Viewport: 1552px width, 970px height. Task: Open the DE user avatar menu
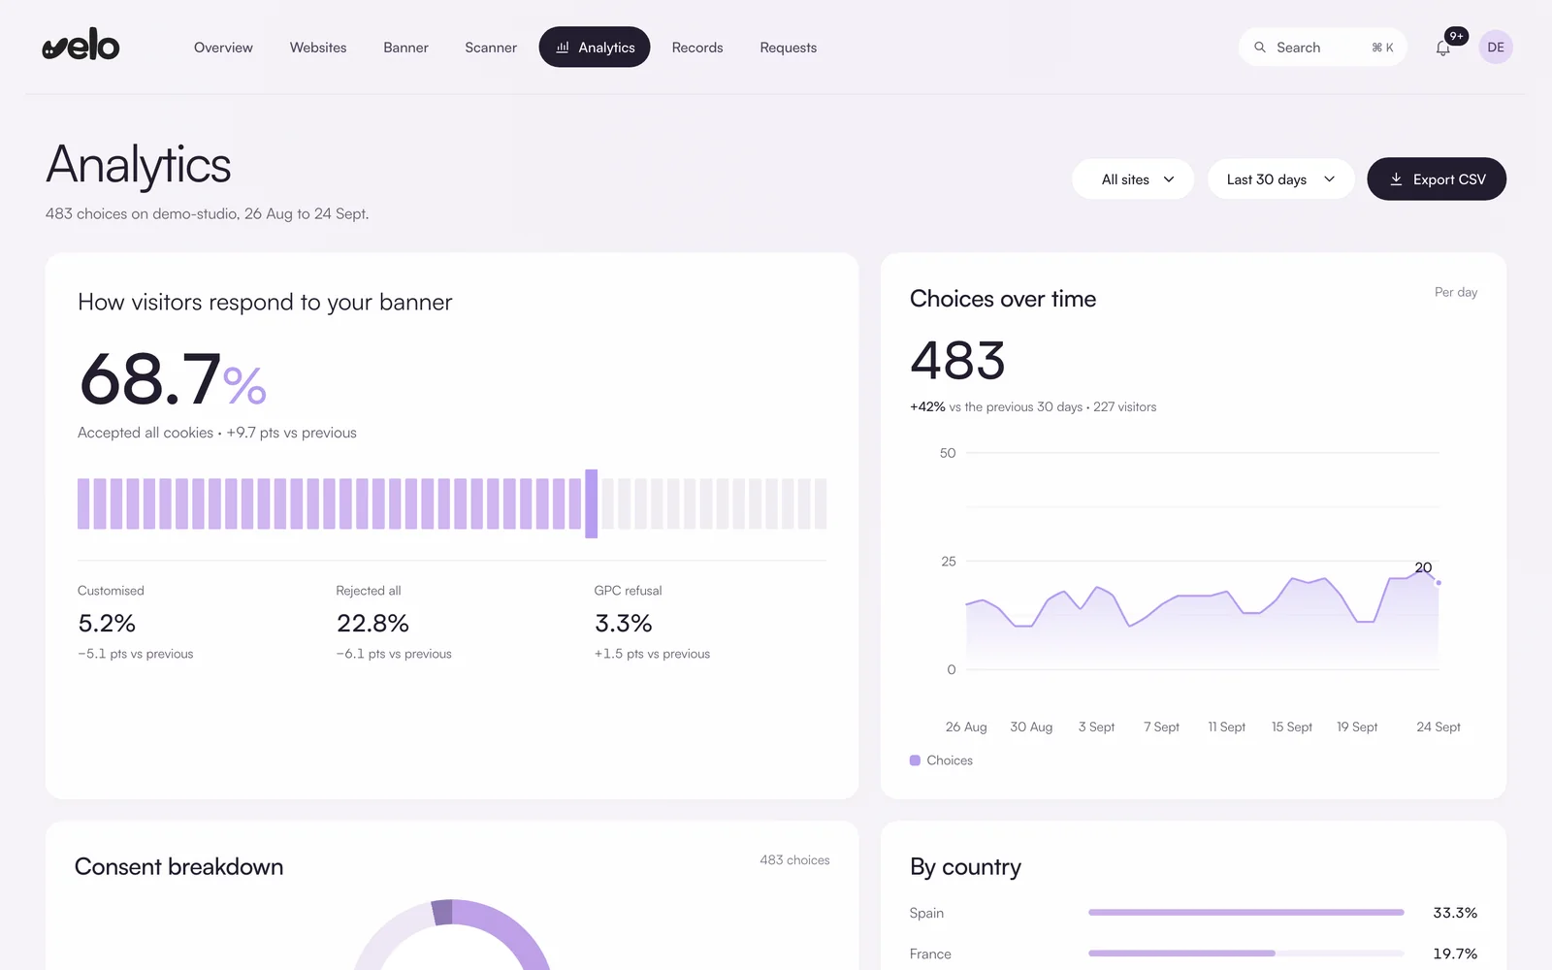point(1496,47)
